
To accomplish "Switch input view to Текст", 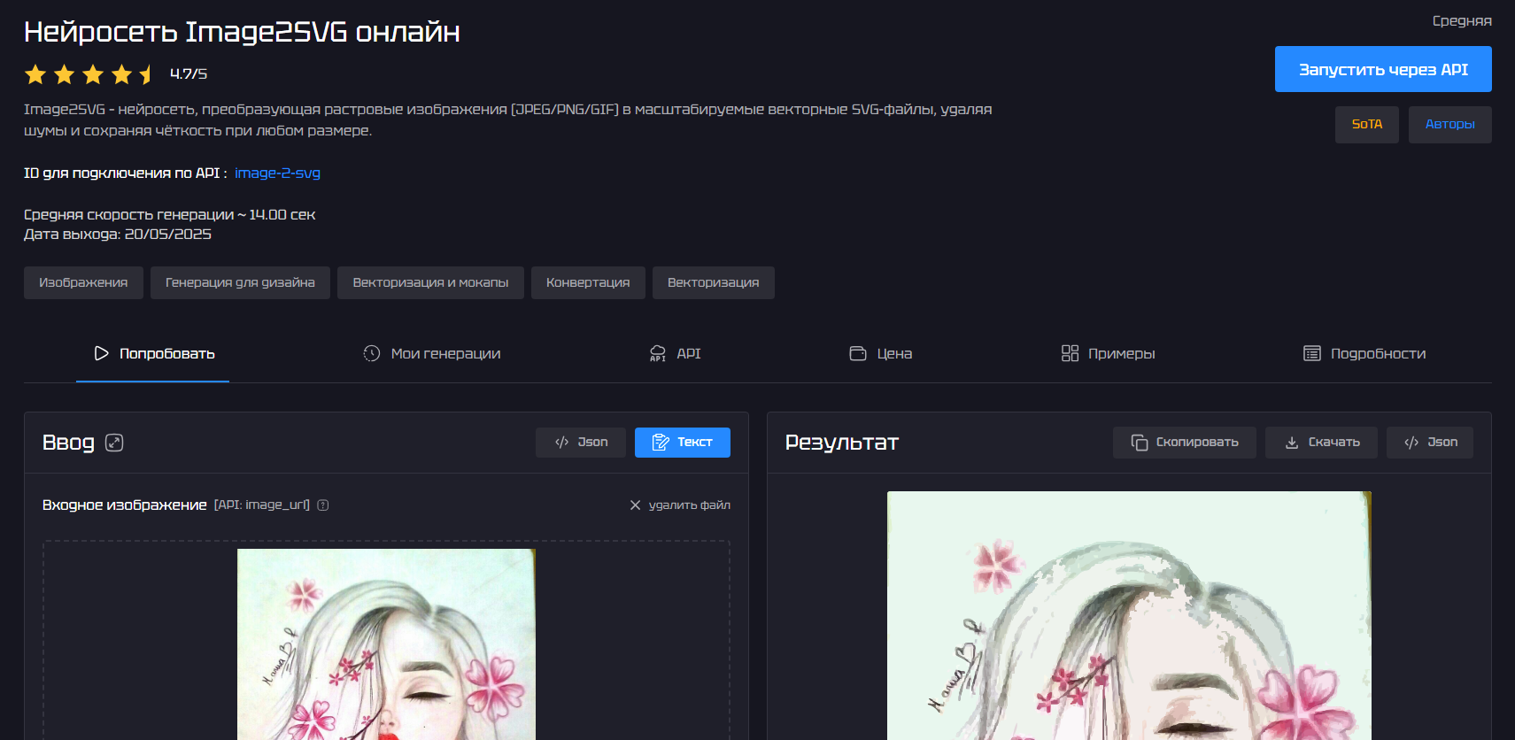I will (682, 443).
